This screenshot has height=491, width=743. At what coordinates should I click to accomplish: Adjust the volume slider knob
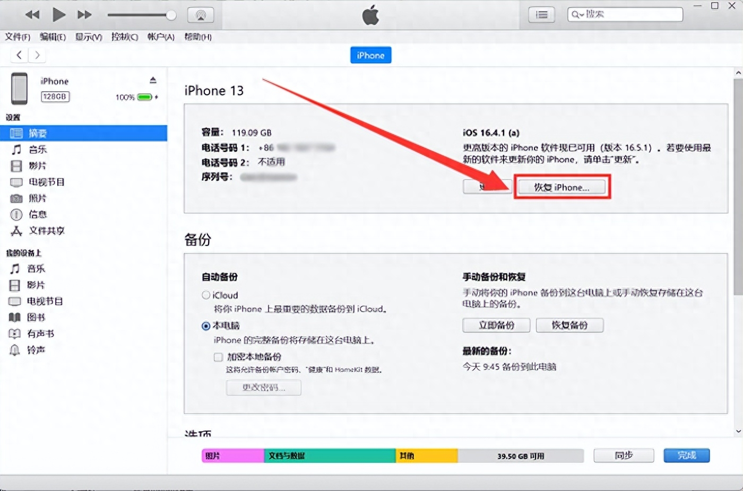[x=171, y=15]
